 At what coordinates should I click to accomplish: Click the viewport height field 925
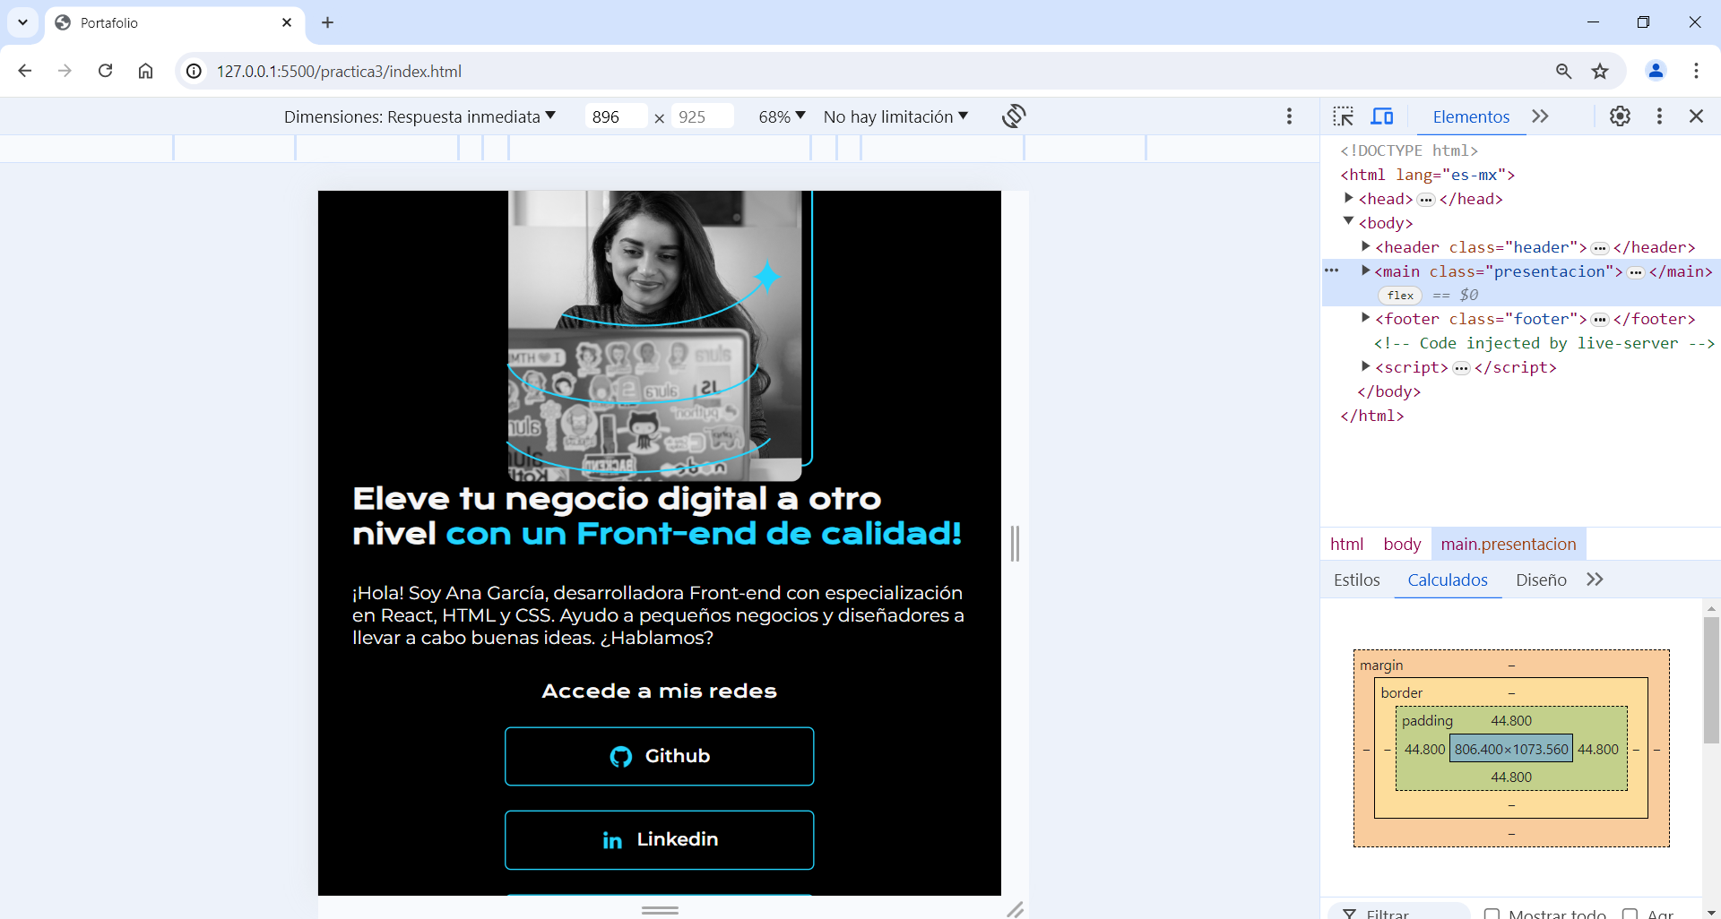click(702, 116)
